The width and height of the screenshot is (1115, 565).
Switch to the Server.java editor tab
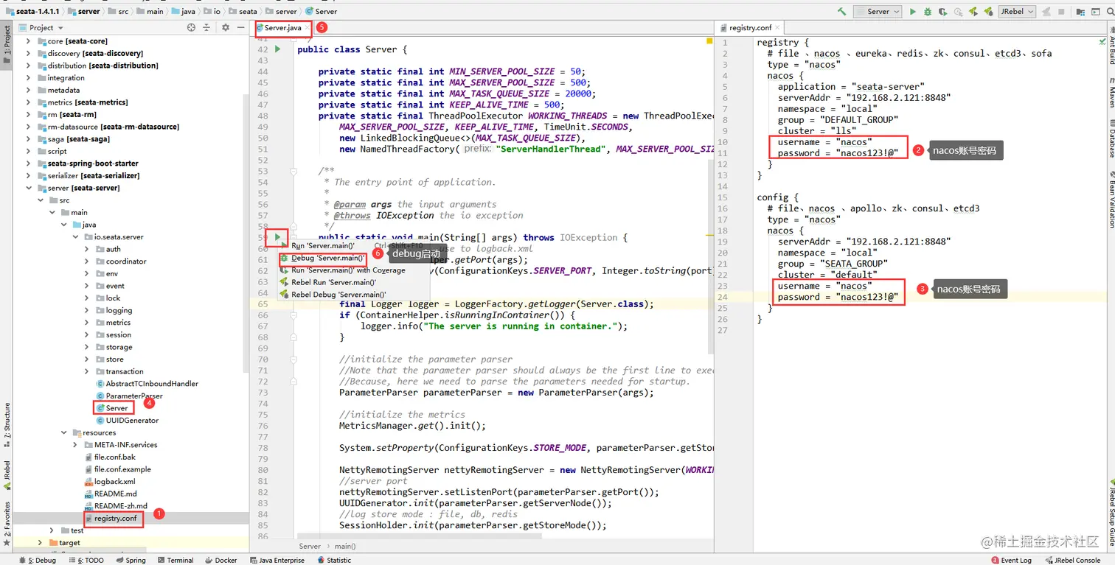[x=282, y=28]
